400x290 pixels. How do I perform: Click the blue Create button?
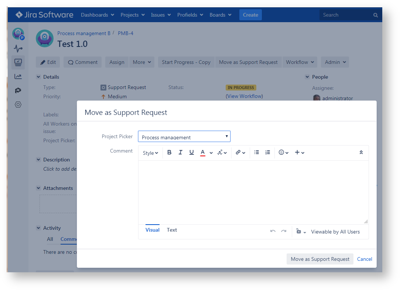point(250,15)
